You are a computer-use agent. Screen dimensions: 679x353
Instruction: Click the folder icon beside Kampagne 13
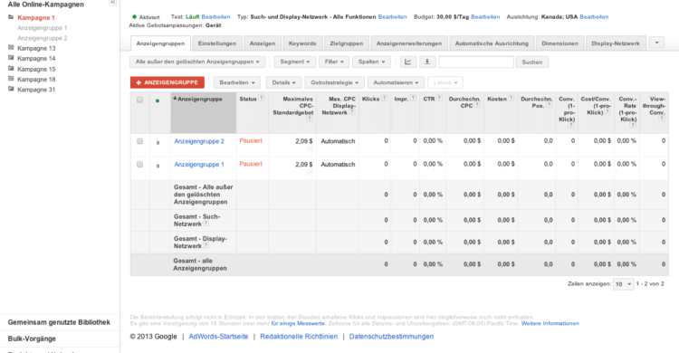click(11, 48)
